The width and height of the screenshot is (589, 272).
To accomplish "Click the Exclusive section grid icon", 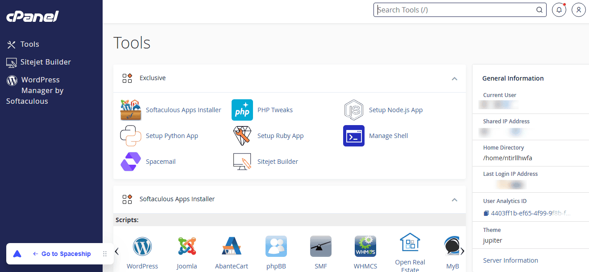I will click(x=127, y=78).
